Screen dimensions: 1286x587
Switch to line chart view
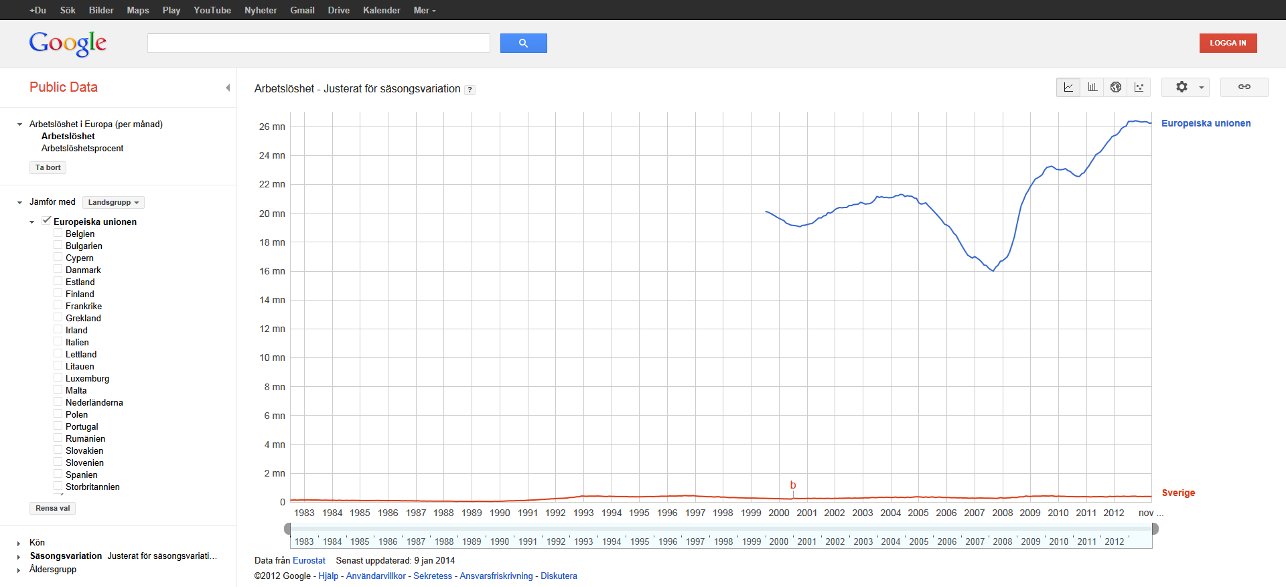tap(1068, 87)
